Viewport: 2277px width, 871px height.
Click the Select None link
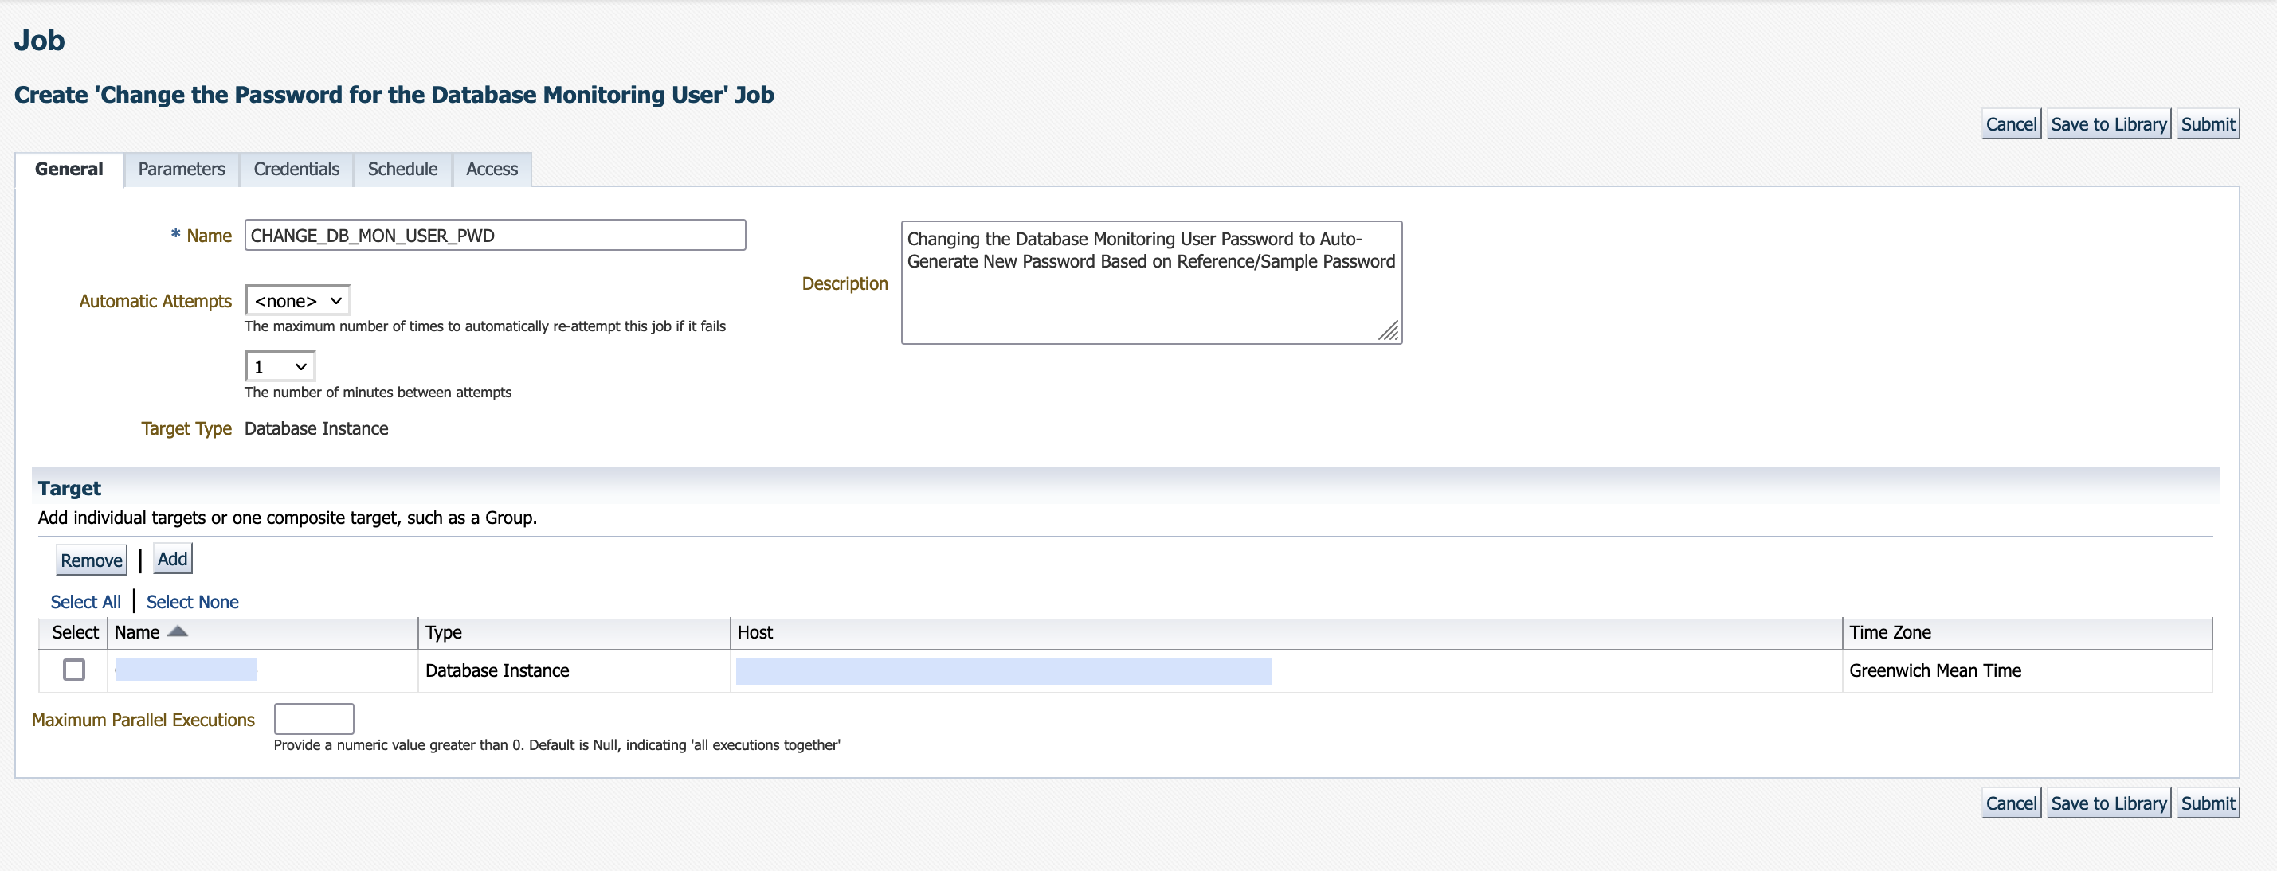pos(192,602)
